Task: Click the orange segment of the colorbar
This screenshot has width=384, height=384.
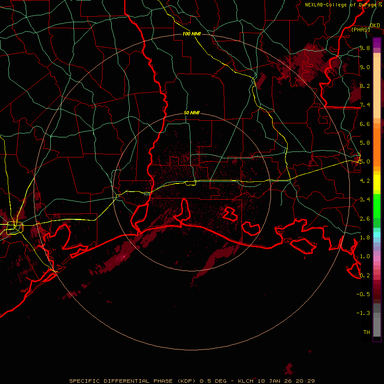Action: [x=377, y=147]
